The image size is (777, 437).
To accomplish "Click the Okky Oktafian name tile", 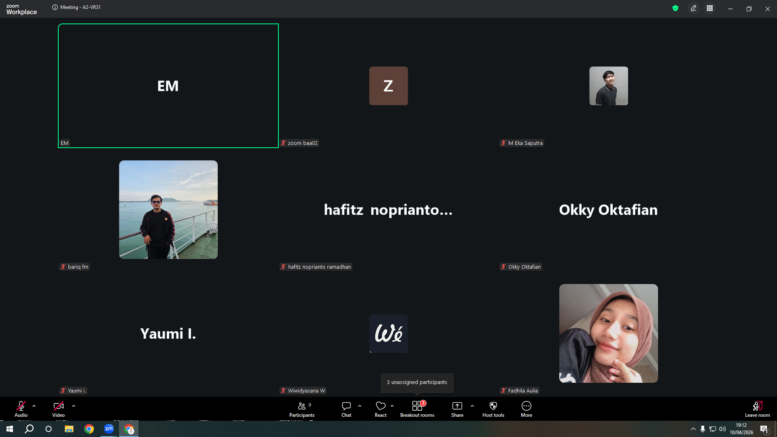I will [608, 210].
